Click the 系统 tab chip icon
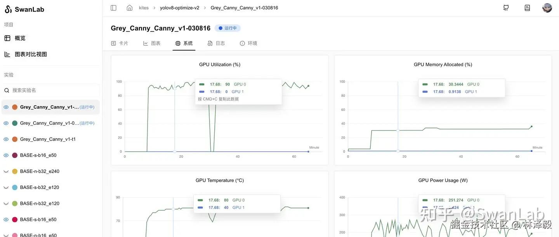The height and width of the screenshot is (237, 559). (178, 43)
